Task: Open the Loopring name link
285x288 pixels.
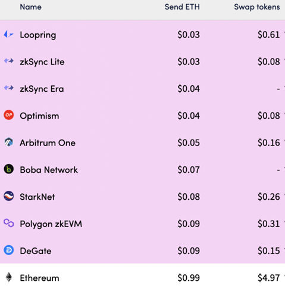Action: [38, 35]
